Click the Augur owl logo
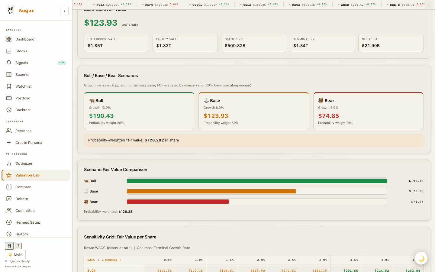435x272 pixels. coord(11,11)
